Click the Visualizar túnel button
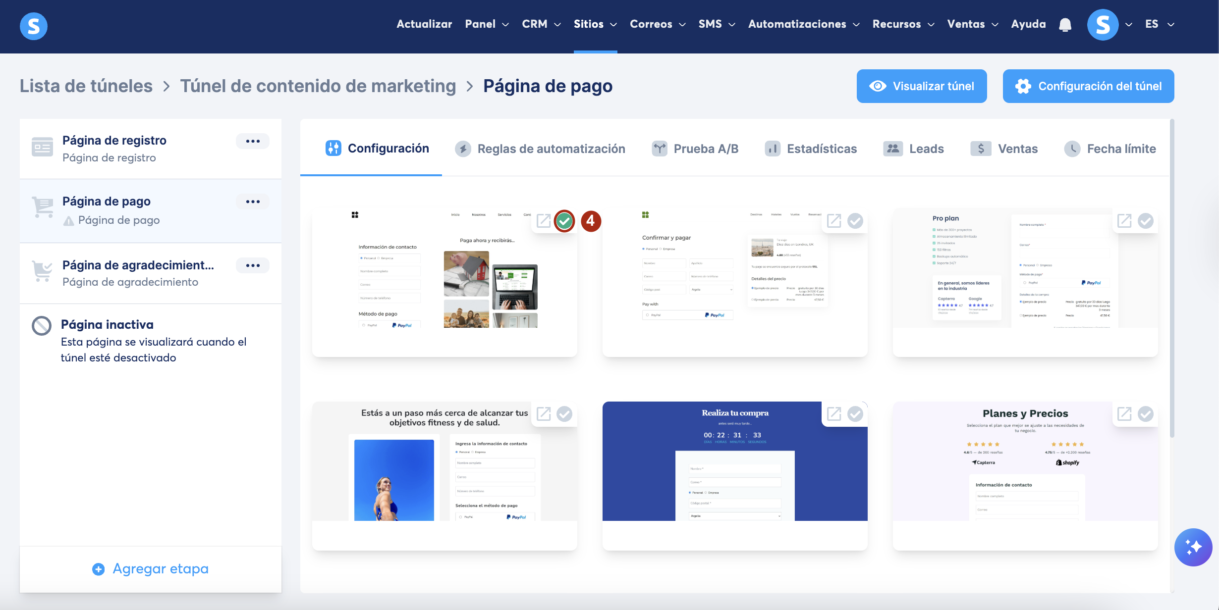Screen dimensions: 1219x610 coord(922,86)
